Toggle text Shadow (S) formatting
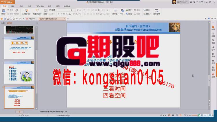 point(67,14)
